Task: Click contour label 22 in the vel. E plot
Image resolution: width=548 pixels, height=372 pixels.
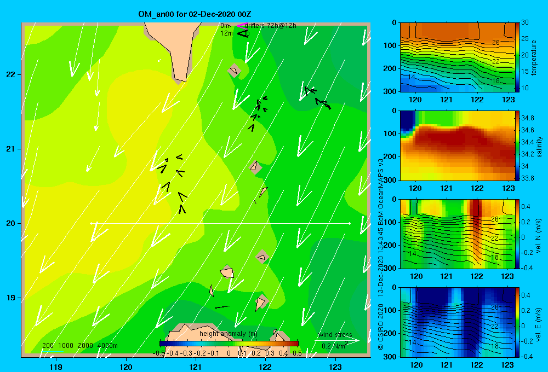Action: 495,326
